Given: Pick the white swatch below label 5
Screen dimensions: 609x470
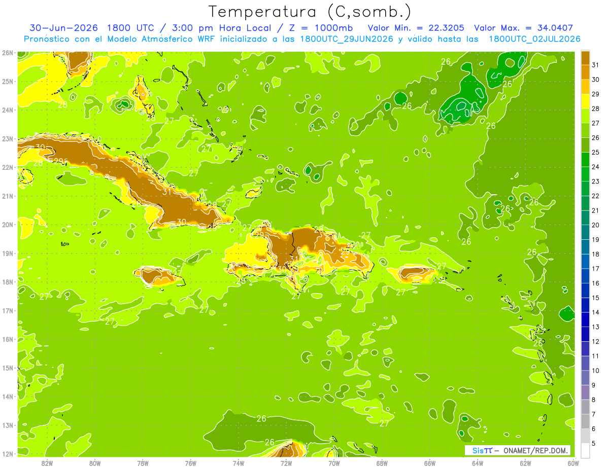Looking at the screenshot, I should [x=585, y=450].
